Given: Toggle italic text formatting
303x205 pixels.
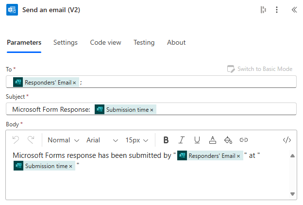Looking at the screenshot, I should click(x=182, y=140).
